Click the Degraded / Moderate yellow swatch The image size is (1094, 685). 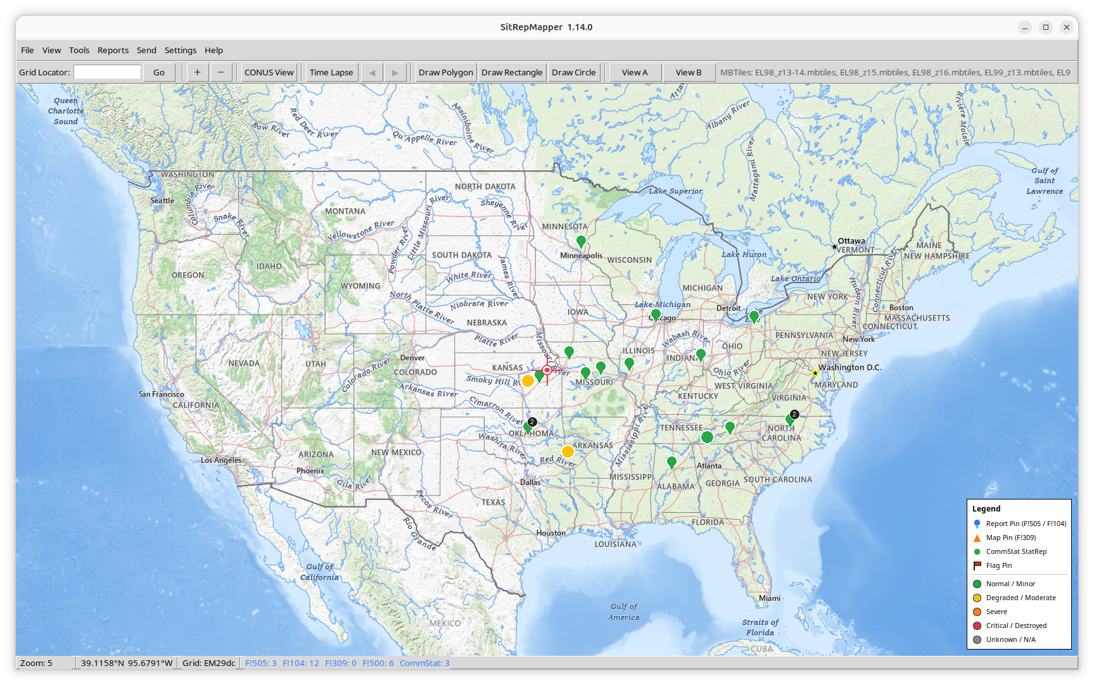pos(977,598)
